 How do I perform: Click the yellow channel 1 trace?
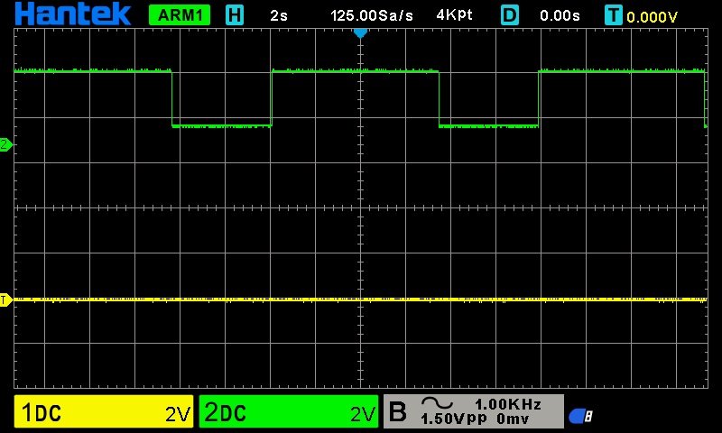pyautogui.click(x=360, y=299)
